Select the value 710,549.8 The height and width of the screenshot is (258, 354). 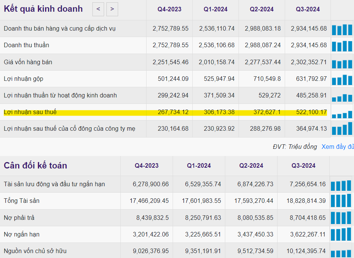(x=267, y=79)
